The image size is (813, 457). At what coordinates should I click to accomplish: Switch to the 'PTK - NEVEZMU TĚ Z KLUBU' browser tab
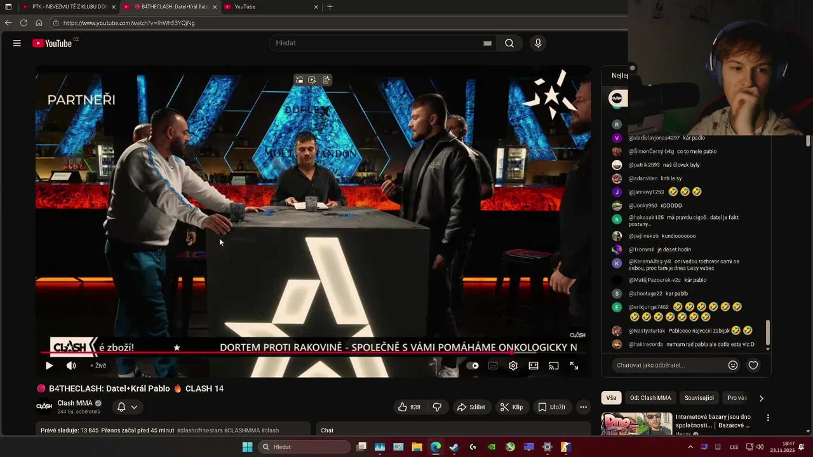click(69, 6)
